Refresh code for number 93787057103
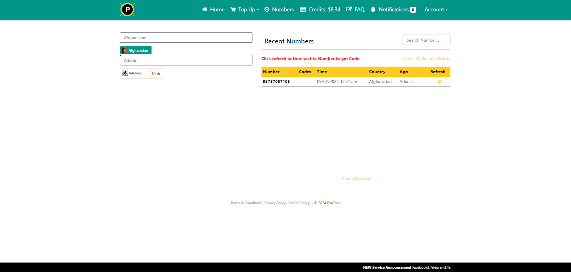 click(x=439, y=82)
